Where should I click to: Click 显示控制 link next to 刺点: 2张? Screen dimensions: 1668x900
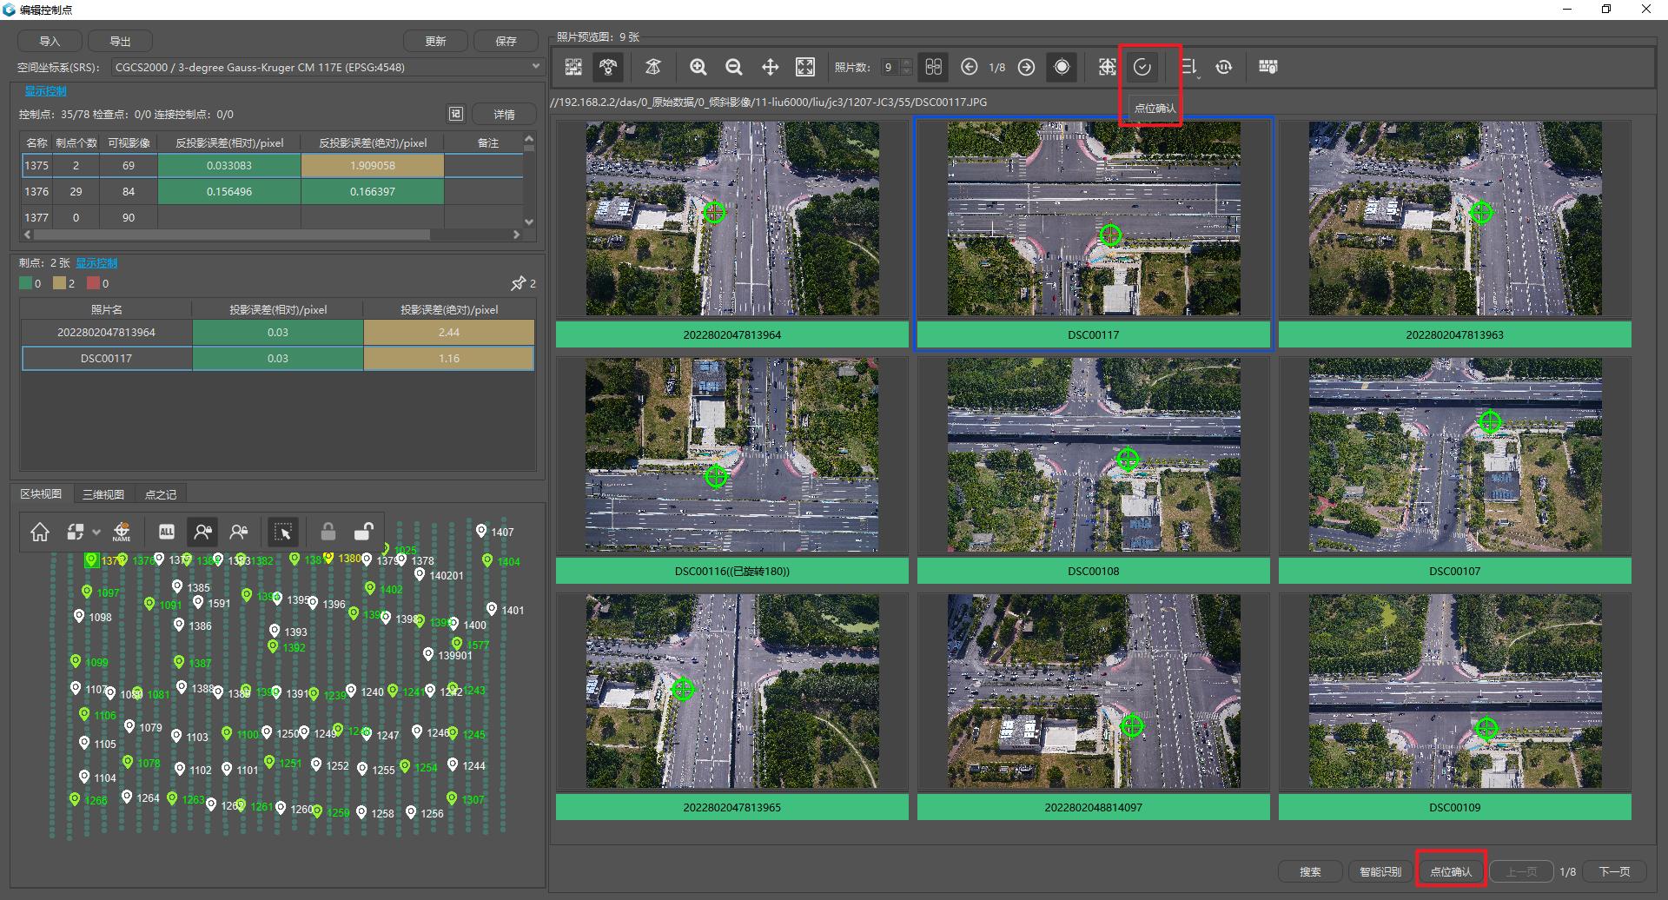96,262
